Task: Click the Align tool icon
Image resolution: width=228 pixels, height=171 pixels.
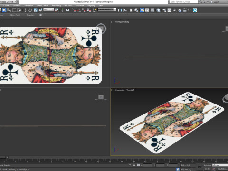Action: tap(125, 10)
